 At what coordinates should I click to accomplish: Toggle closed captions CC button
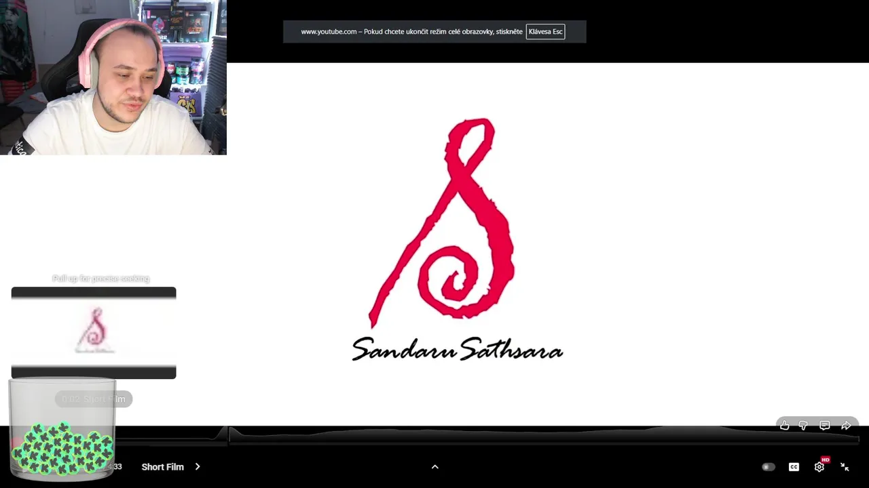point(794,467)
